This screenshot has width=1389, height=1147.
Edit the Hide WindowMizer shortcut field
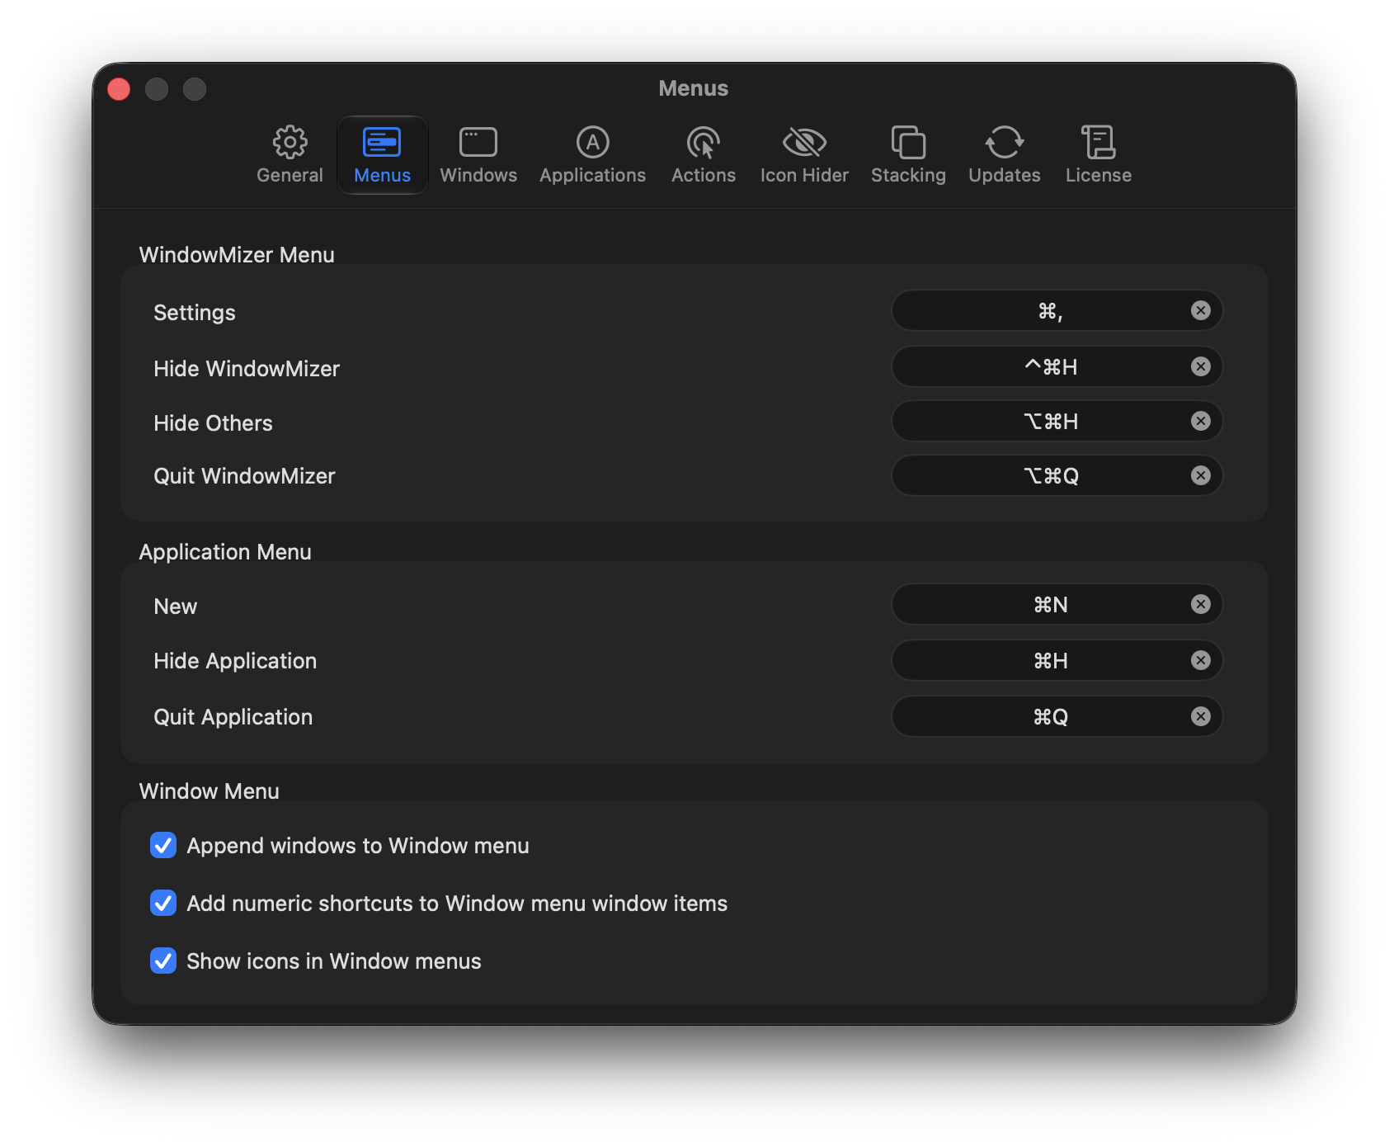1057,366
